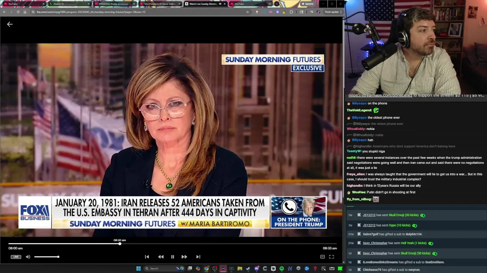This screenshot has height=273, width=487.
Task: Jump to LIVE with the LIVE button
Action: pyautogui.click(x=16, y=257)
